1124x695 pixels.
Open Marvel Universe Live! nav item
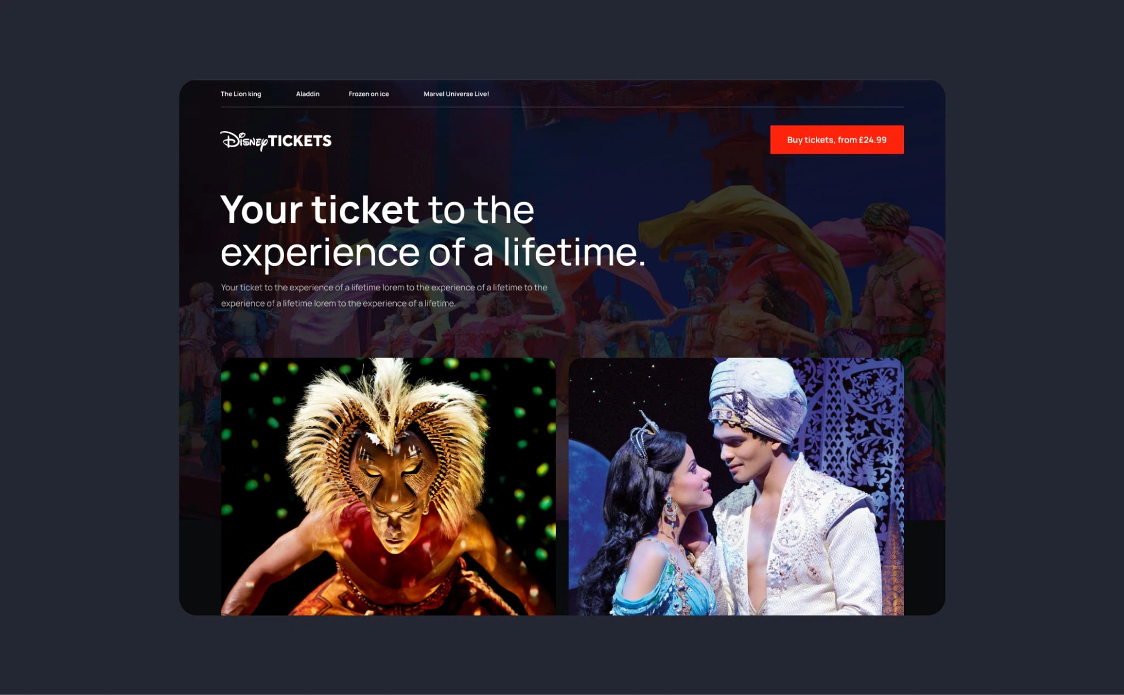tap(456, 94)
